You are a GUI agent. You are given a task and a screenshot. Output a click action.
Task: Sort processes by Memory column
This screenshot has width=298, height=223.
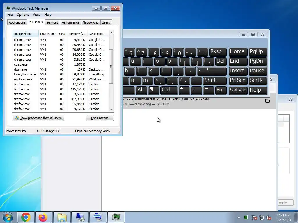pos(77,34)
